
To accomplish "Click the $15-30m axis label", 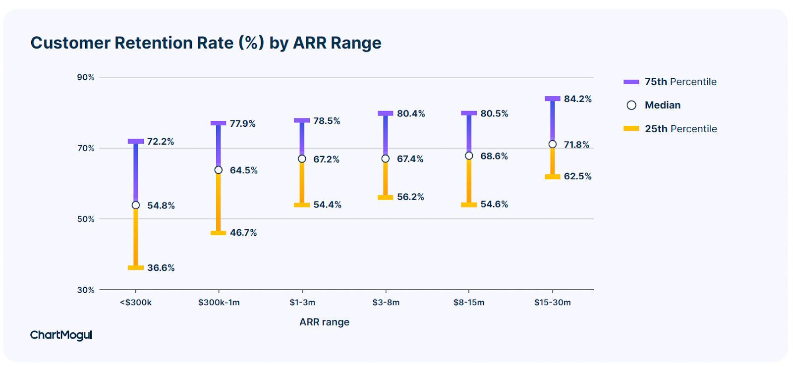I will 552,302.
